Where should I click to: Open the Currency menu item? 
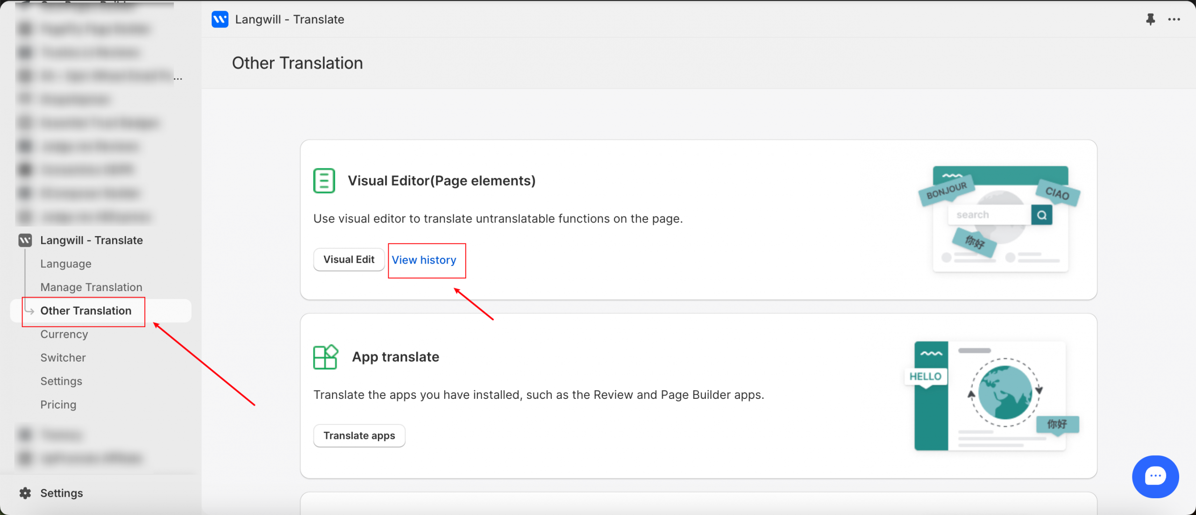point(64,334)
